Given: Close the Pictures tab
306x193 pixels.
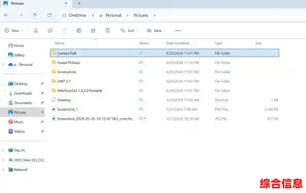Looking at the screenshot, I should [x=66, y=3].
